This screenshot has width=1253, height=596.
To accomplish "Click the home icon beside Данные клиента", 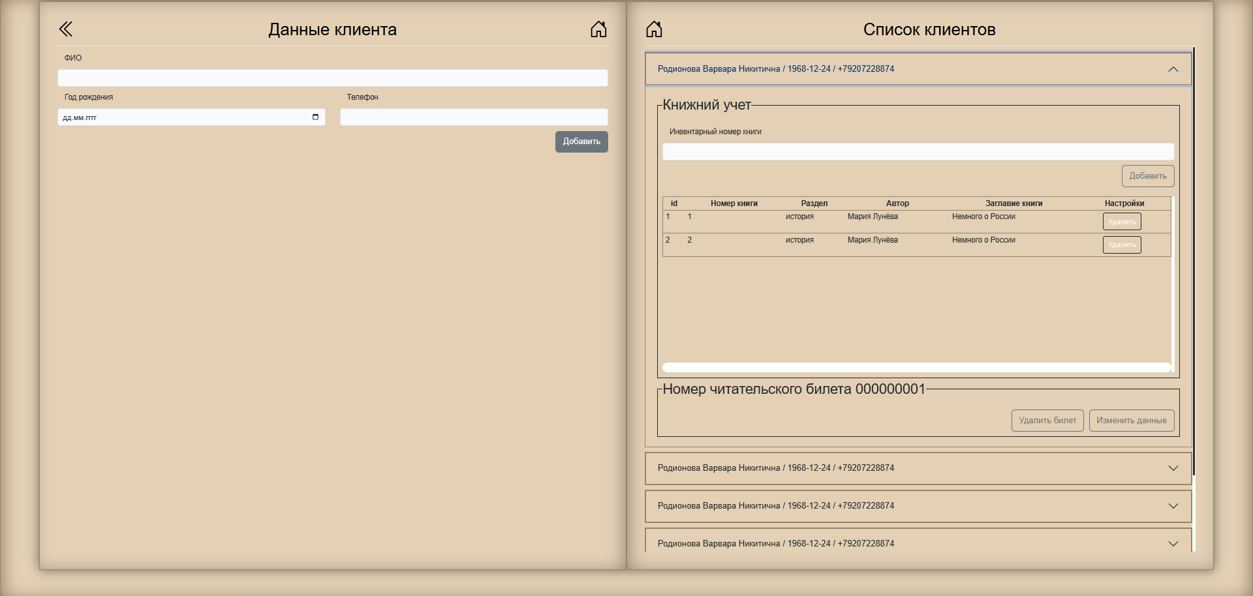I will tap(598, 29).
